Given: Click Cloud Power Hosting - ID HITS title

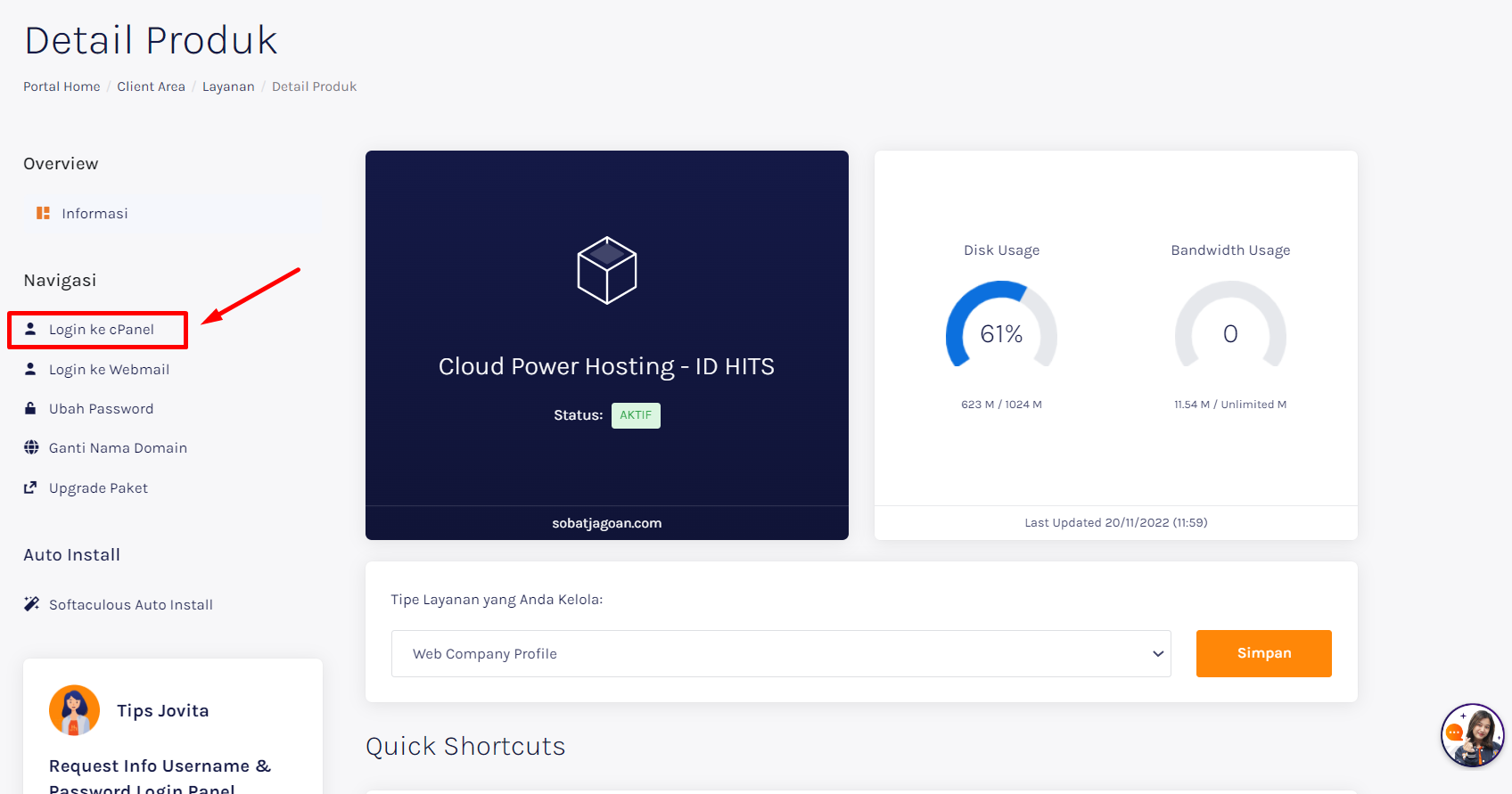Looking at the screenshot, I should [x=606, y=366].
